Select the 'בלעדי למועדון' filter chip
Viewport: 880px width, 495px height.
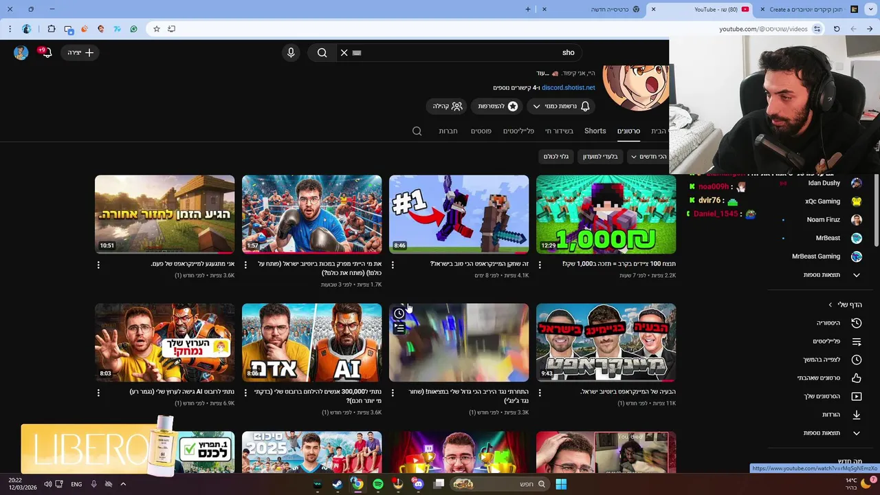point(600,157)
